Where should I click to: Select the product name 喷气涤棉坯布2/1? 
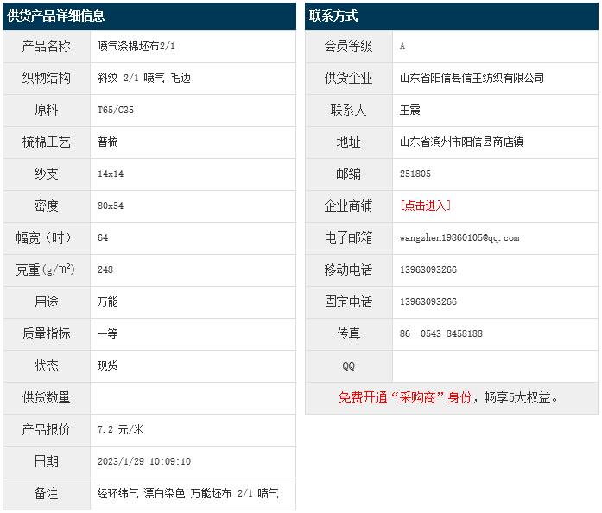[136, 46]
